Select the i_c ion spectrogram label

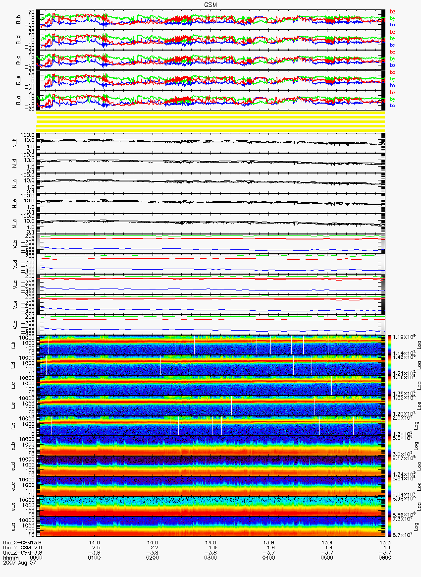pos(13,386)
